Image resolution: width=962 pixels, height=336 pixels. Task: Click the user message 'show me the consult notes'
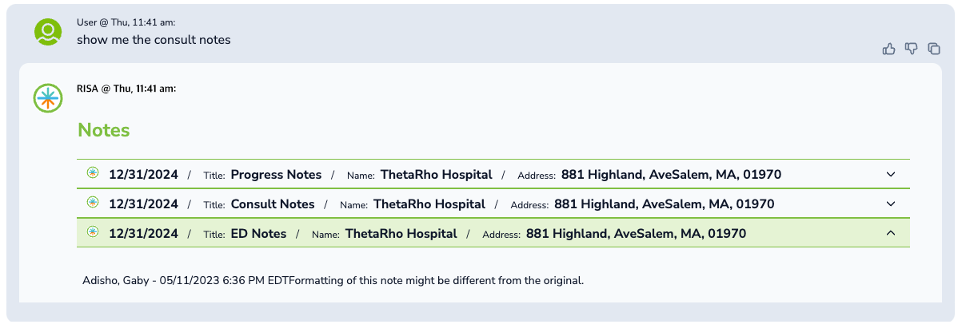pyautogui.click(x=154, y=40)
